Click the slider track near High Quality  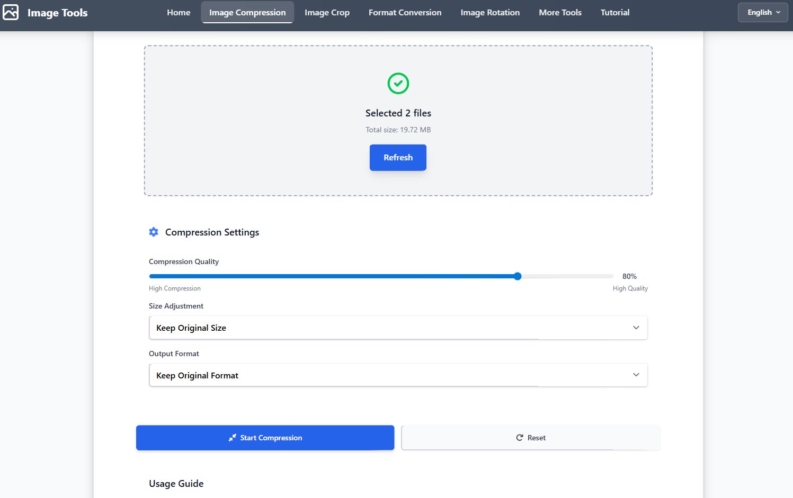(x=567, y=276)
